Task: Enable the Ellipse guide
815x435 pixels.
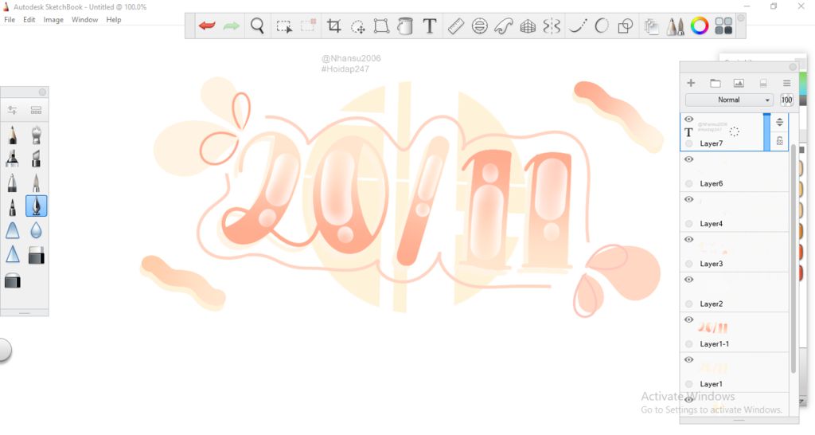Action: coord(480,25)
